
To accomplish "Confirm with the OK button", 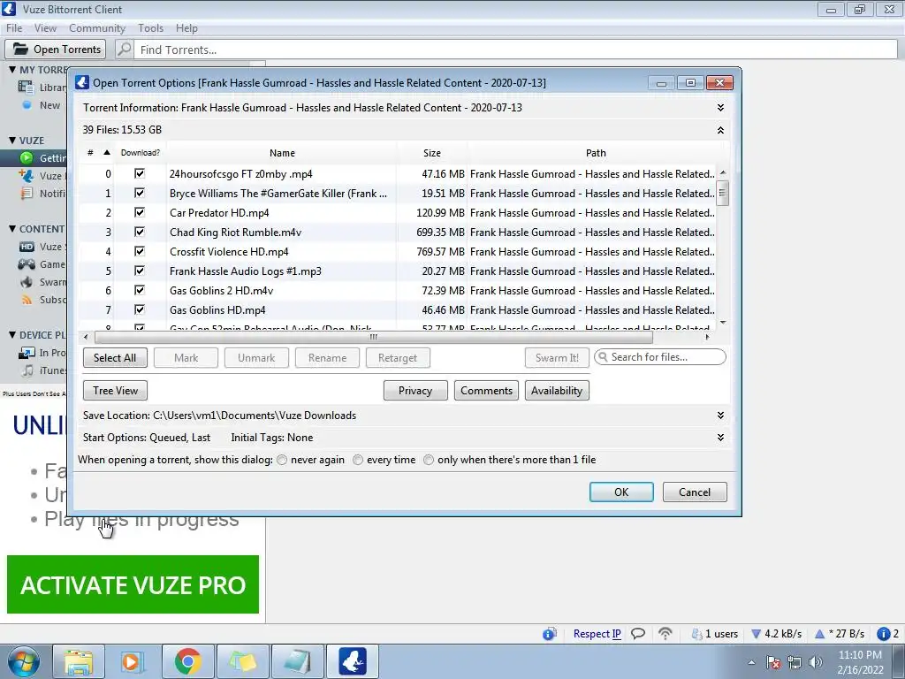I will click(621, 492).
